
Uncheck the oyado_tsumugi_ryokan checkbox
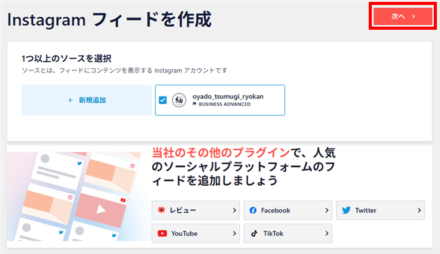pyautogui.click(x=163, y=100)
